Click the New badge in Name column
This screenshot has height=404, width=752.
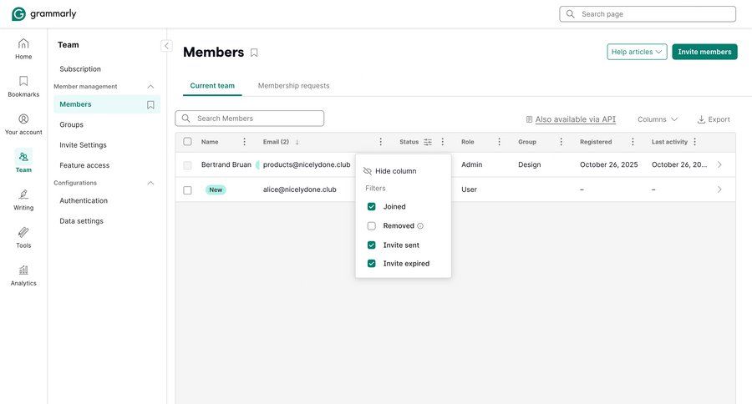[x=216, y=189]
